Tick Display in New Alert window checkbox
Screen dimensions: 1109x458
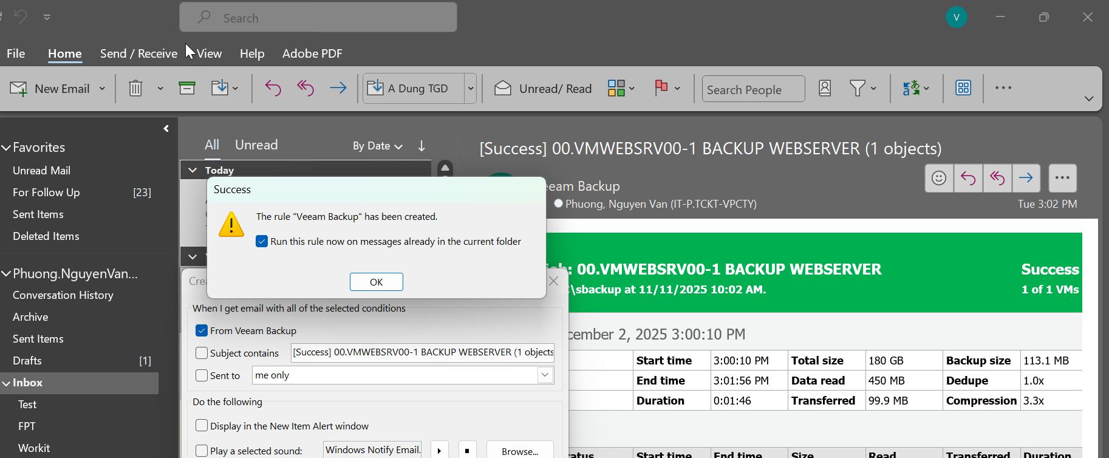tap(202, 426)
